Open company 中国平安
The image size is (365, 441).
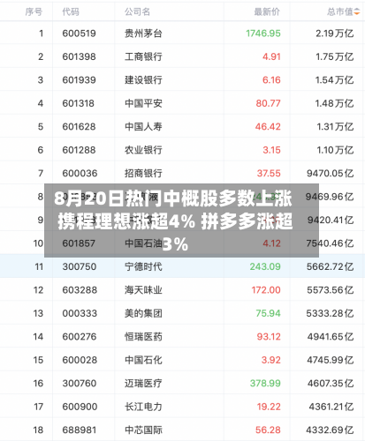[x=143, y=103]
